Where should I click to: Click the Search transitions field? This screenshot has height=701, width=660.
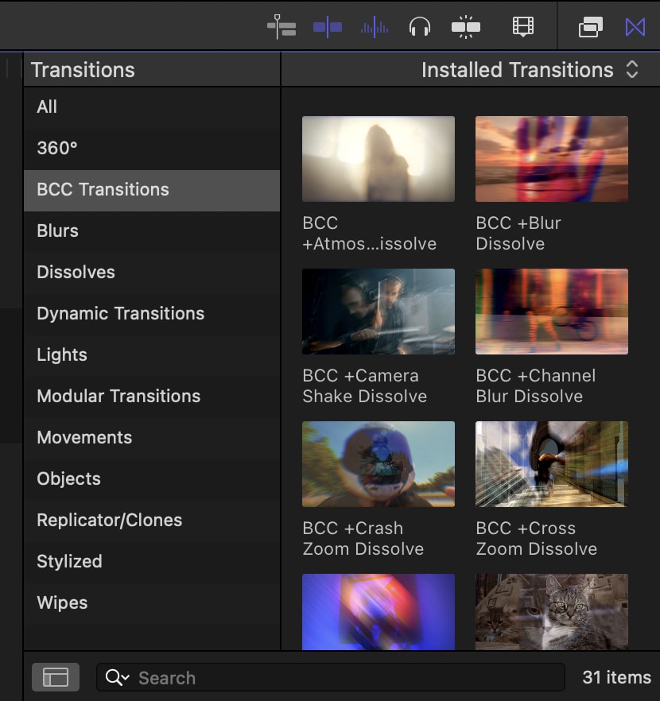[331, 677]
